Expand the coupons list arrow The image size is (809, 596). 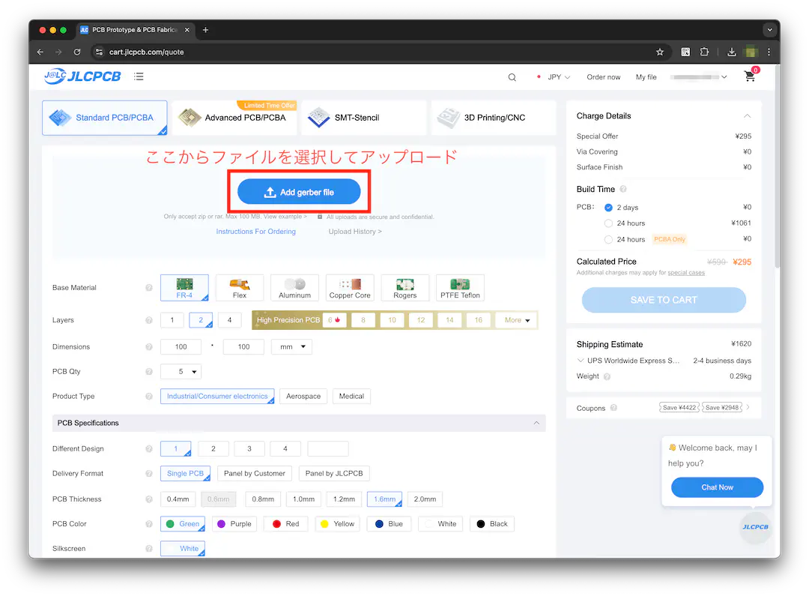pos(748,408)
